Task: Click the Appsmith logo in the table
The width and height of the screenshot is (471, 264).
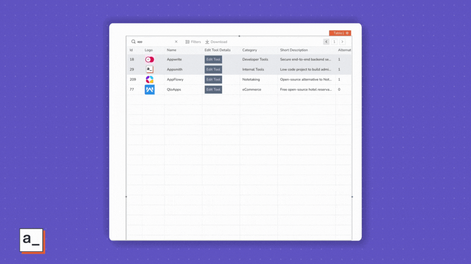Action: click(149, 70)
